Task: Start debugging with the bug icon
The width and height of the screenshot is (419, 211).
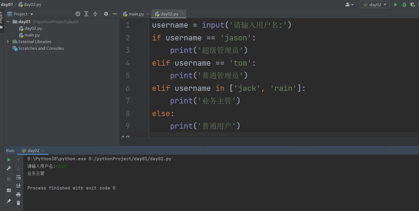Action: tap(404, 5)
